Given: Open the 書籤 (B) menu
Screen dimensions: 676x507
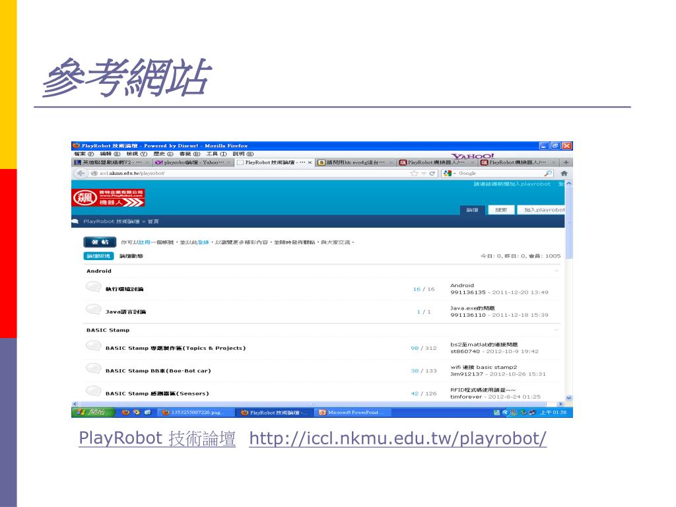Looking at the screenshot, I should (189, 154).
